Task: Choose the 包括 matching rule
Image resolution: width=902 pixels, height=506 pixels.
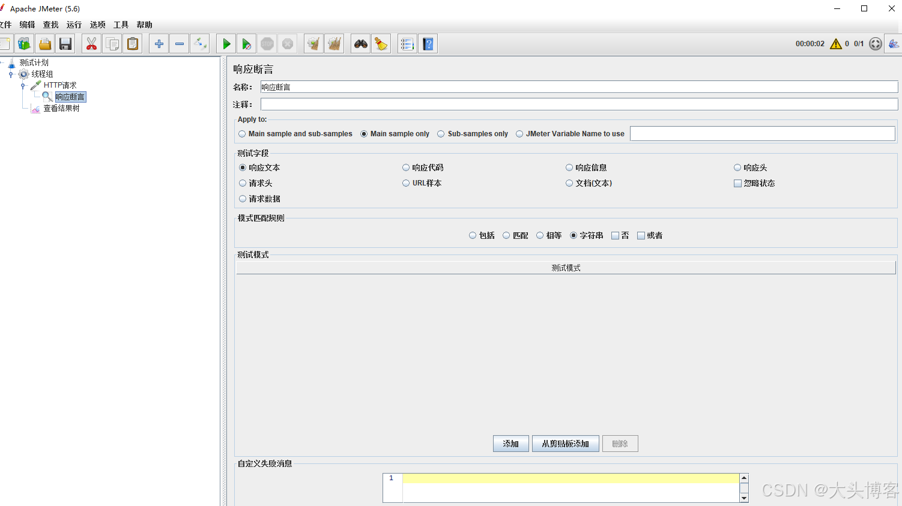Action: pos(482,235)
